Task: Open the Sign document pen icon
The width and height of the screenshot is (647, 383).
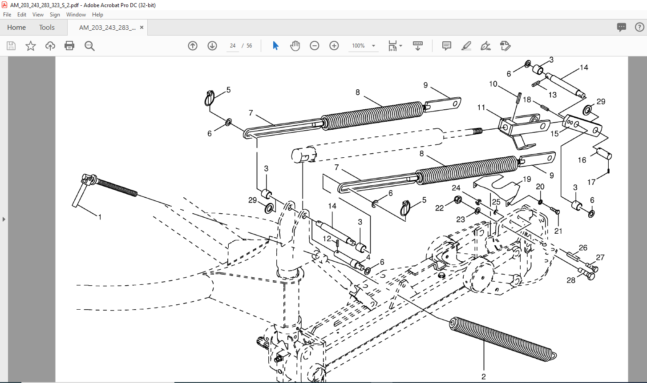Action: pyautogui.click(x=485, y=46)
